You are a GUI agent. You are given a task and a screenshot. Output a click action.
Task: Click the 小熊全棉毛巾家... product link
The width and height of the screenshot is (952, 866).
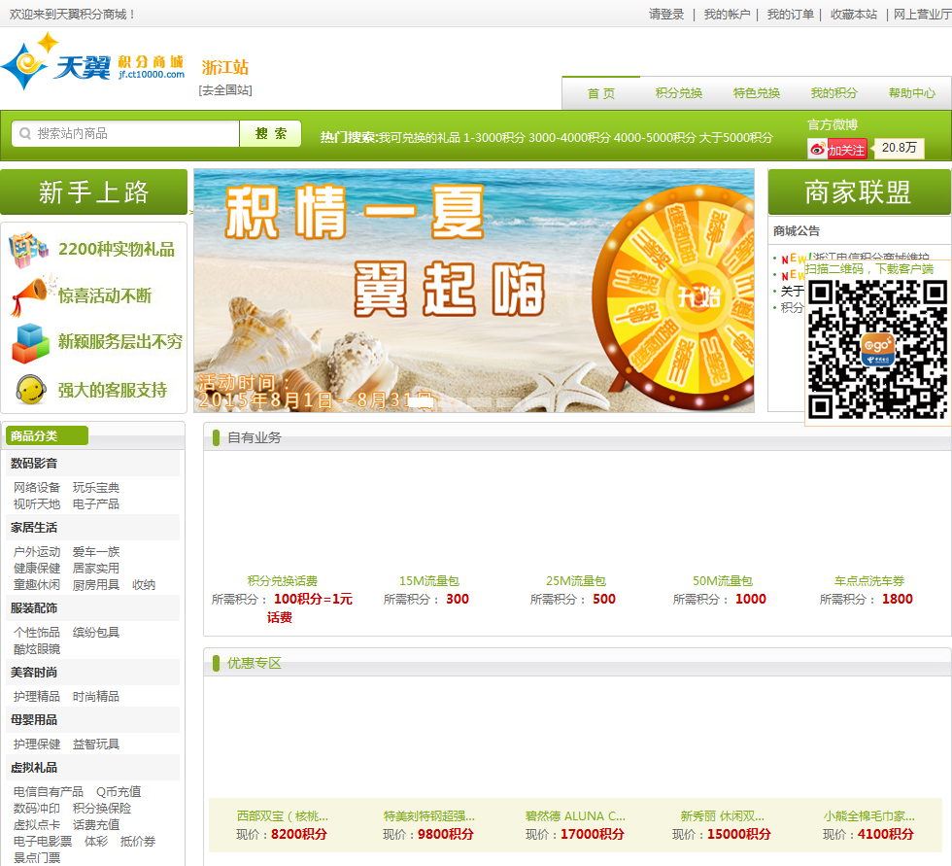(x=868, y=816)
